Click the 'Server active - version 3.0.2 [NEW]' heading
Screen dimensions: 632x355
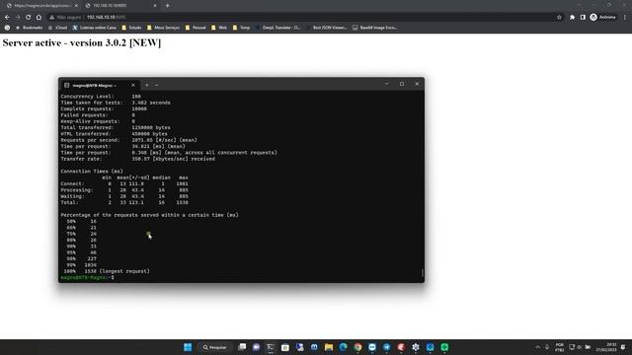pyautogui.click(x=82, y=42)
